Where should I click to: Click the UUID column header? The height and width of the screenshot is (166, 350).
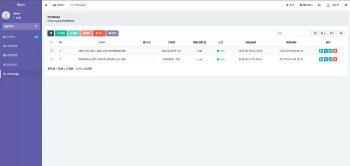click(x=102, y=42)
